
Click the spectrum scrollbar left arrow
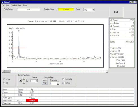[x=3, y=71]
